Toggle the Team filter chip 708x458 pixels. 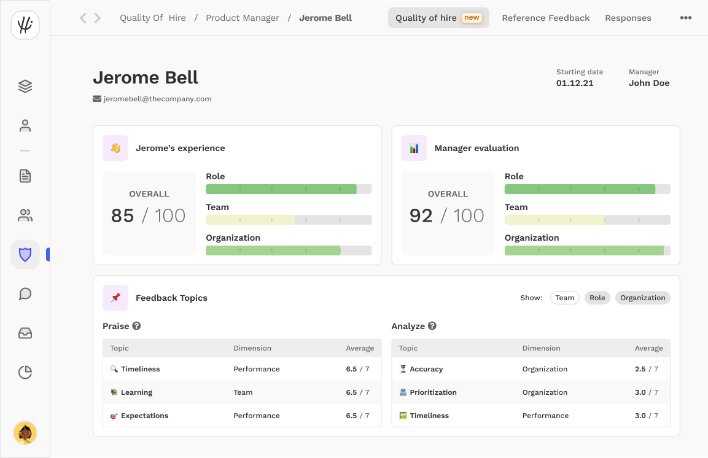coord(564,298)
